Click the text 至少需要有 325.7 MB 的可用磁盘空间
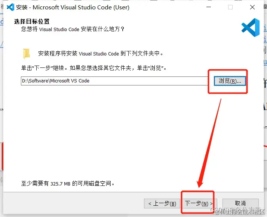Viewport: 267px width, 217px height. tap(68, 184)
